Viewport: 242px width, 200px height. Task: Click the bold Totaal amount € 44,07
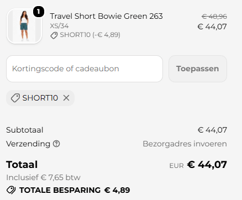click(x=207, y=165)
